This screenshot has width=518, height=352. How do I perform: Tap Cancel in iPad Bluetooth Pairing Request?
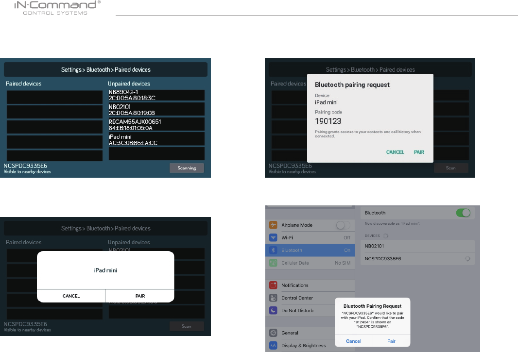click(x=353, y=341)
